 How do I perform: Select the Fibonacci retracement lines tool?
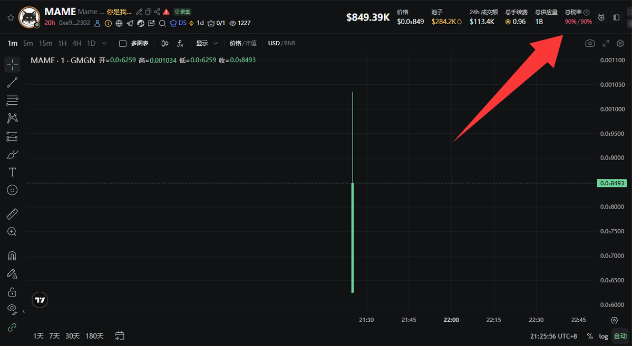13,100
